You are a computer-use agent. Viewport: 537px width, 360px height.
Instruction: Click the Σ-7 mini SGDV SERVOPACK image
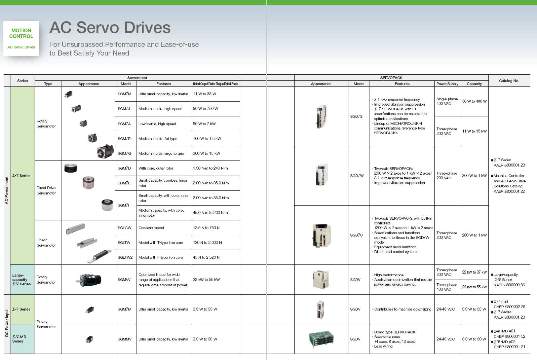tap(320, 309)
